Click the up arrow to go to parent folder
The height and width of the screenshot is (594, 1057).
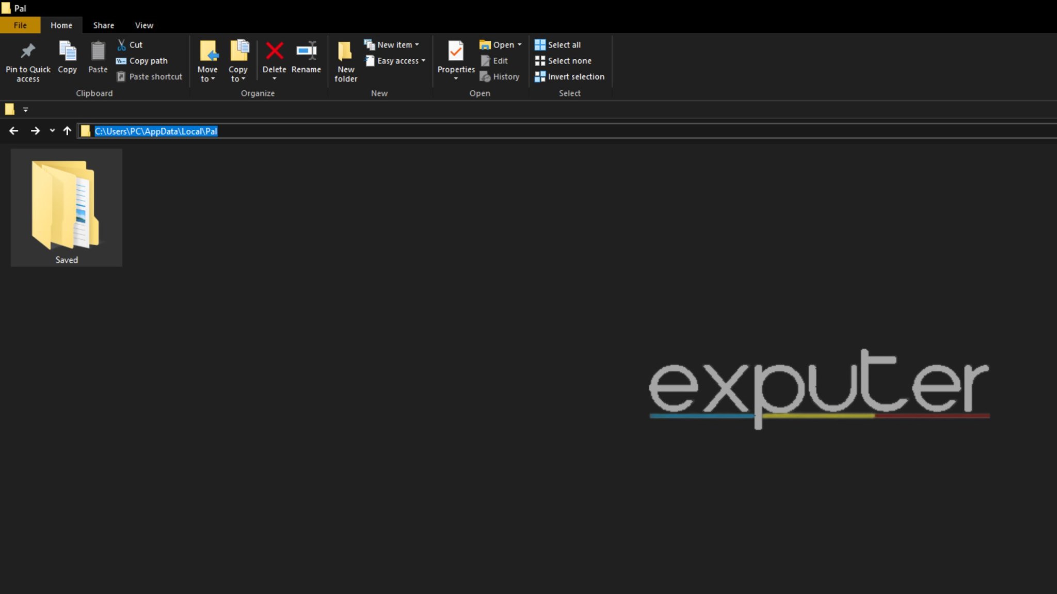click(67, 131)
